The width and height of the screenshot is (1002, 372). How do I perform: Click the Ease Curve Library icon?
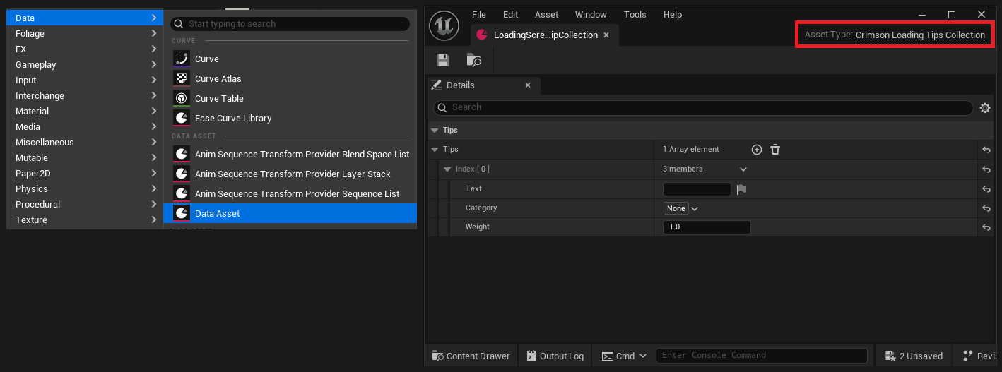(182, 118)
